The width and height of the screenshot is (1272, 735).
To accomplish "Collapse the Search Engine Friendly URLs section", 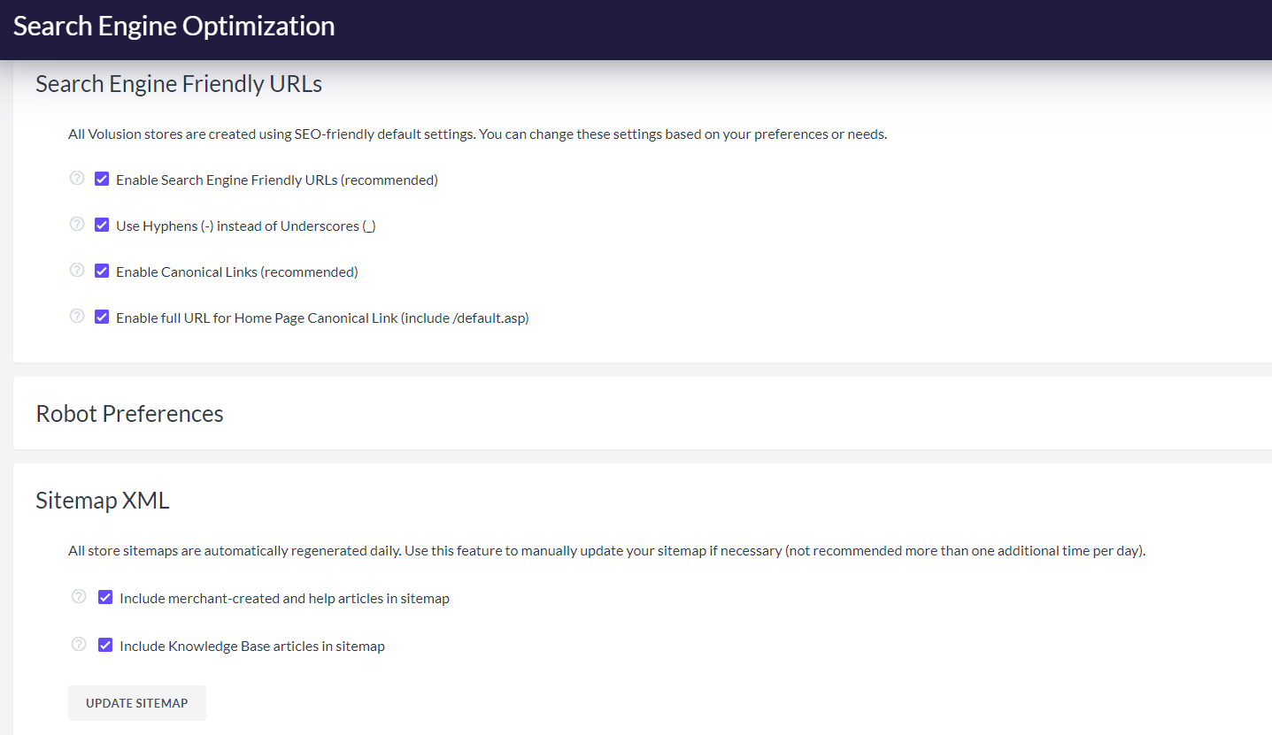I will [179, 84].
